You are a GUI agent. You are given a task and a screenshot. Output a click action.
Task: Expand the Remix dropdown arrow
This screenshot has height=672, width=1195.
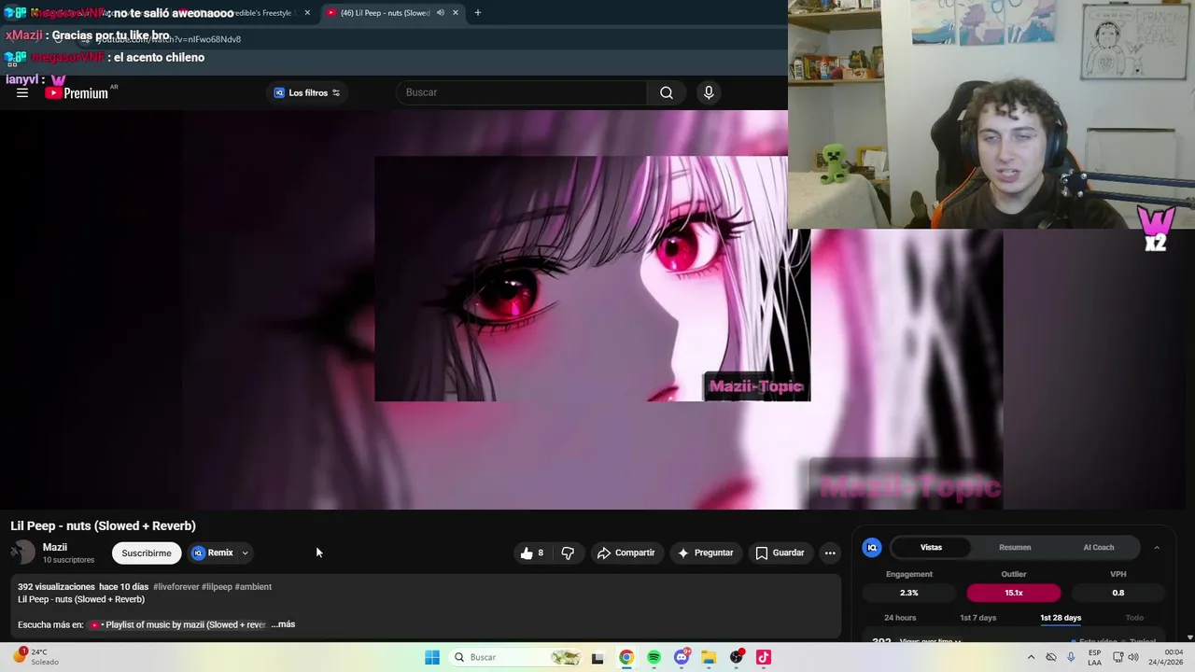(x=245, y=553)
